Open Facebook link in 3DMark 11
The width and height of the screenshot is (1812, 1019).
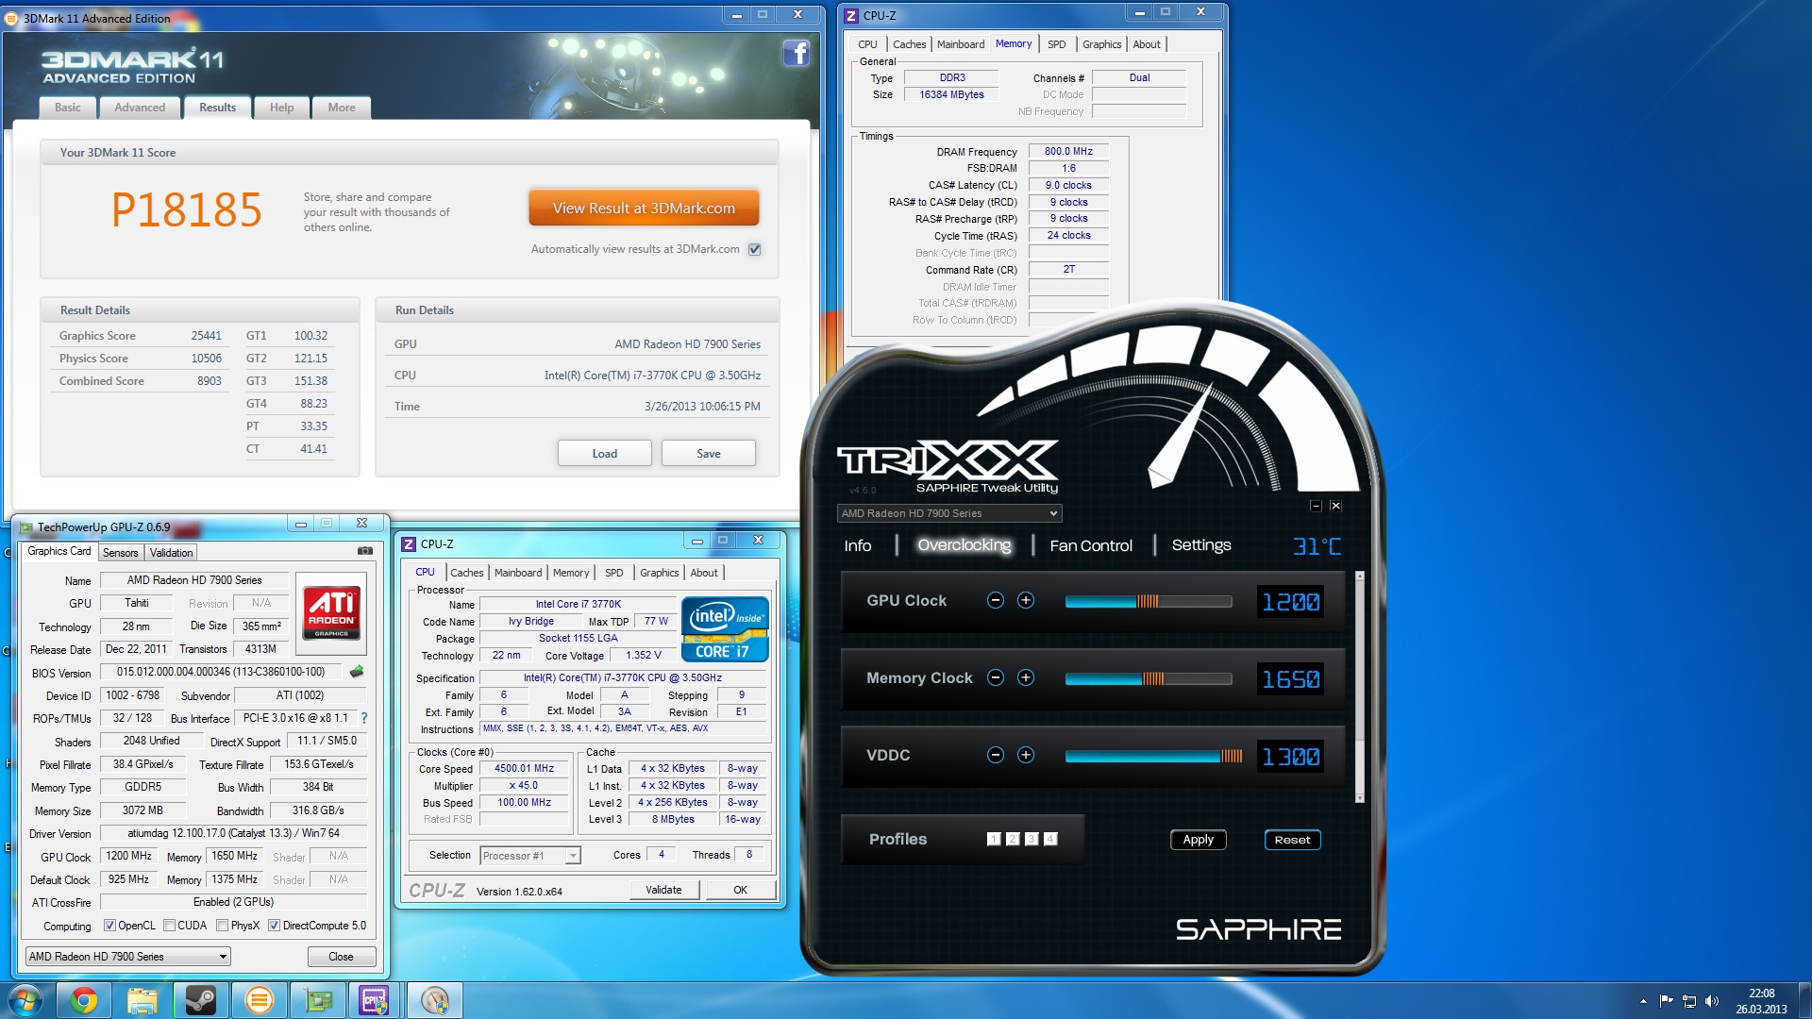[x=796, y=54]
